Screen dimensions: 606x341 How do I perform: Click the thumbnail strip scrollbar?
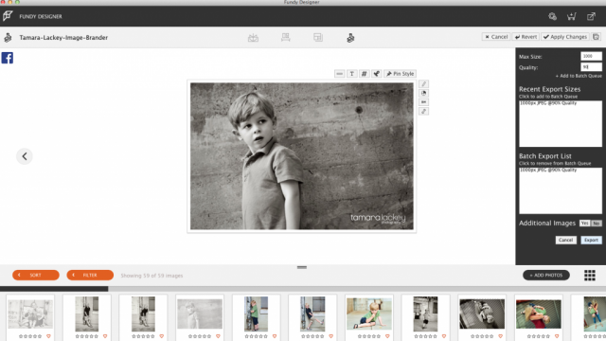point(54,288)
